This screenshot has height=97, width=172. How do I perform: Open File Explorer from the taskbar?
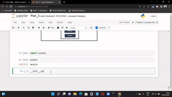tap(75, 94)
